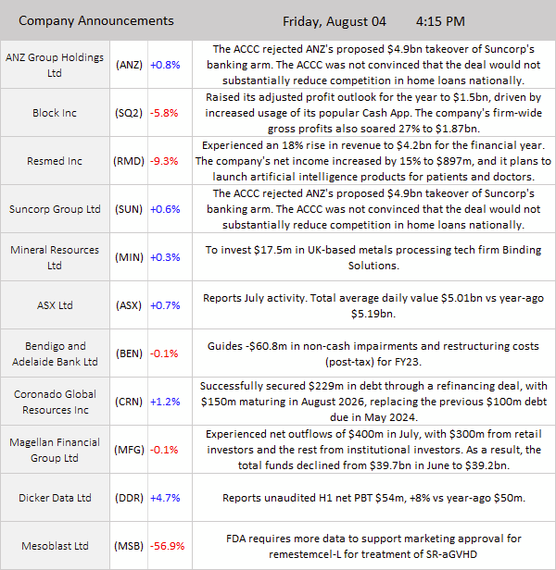The image size is (556, 570).
Task: Select Dicker Data's +4.7% change value
Action: tap(165, 498)
